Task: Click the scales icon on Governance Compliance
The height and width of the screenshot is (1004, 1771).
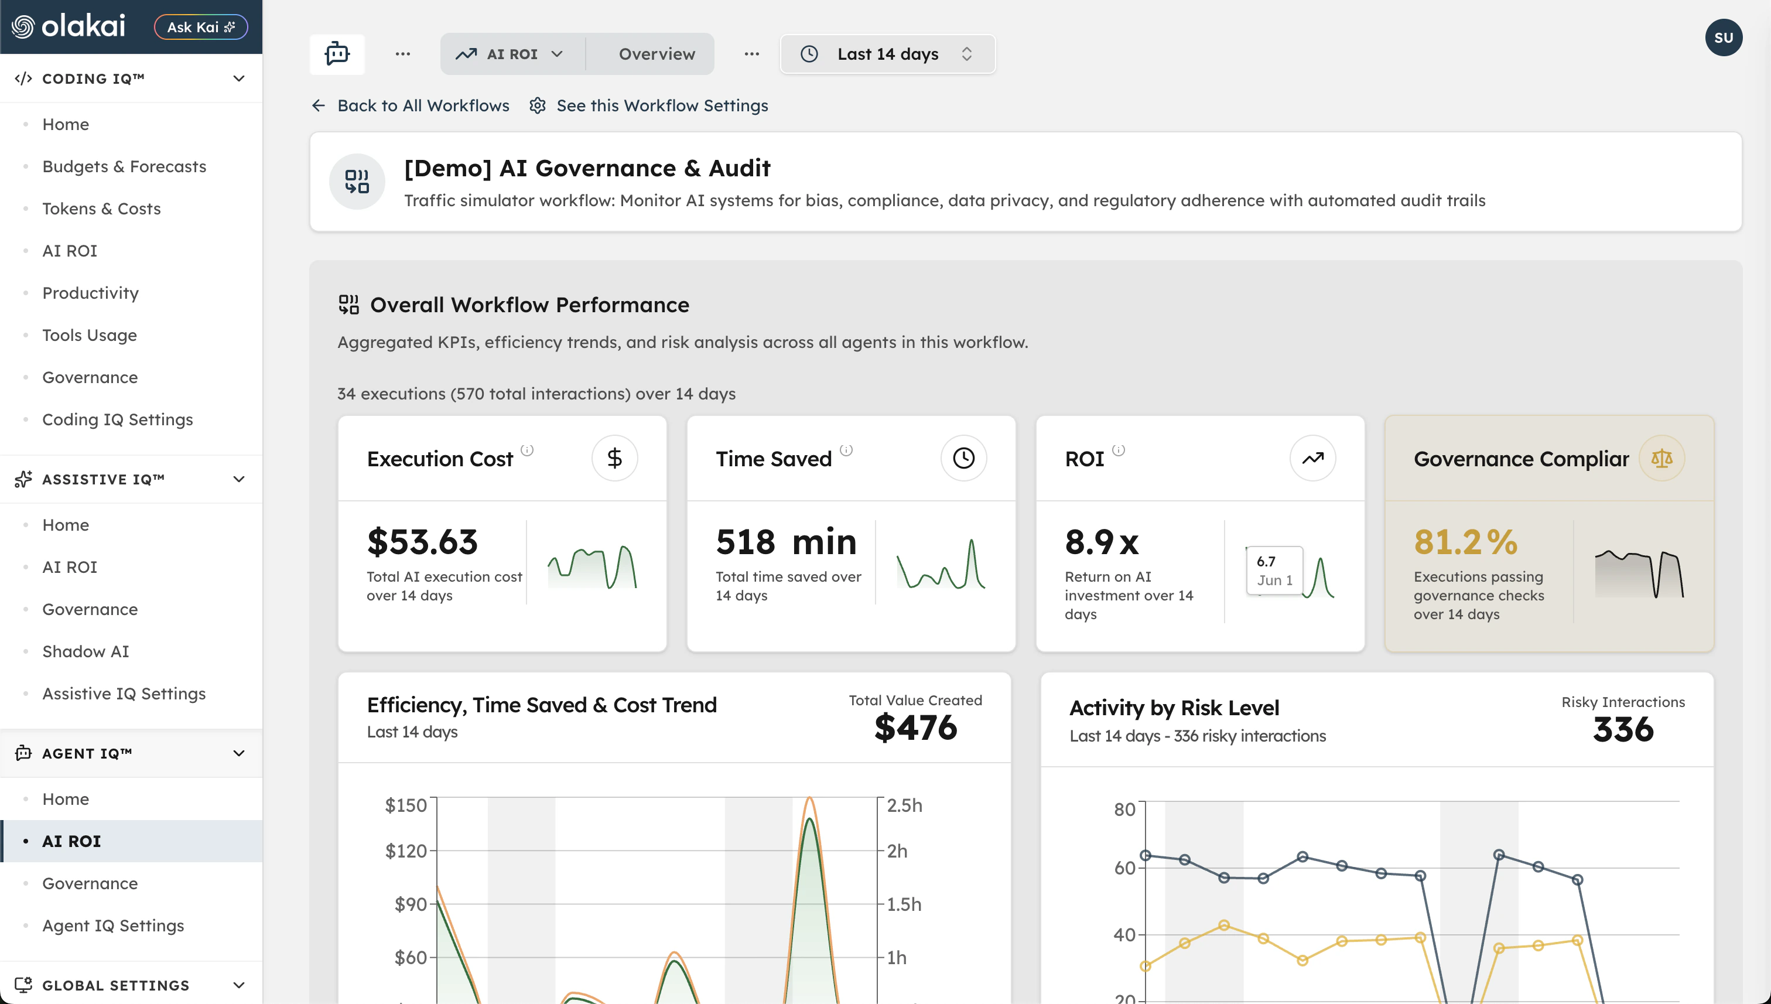Action: 1661,458
